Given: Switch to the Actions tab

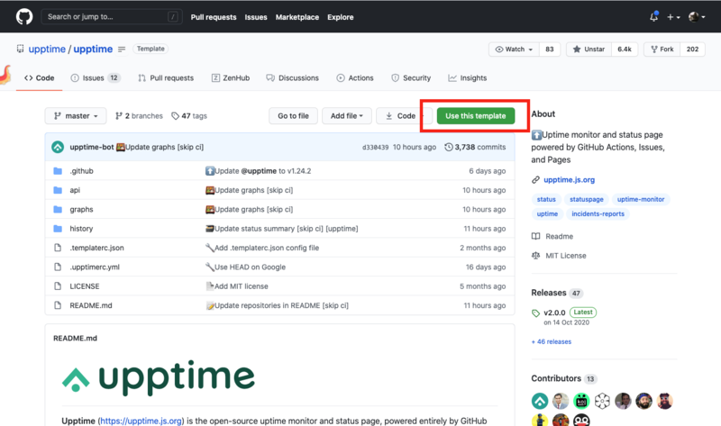Looking at the screenshot, I should coord(355,78).
